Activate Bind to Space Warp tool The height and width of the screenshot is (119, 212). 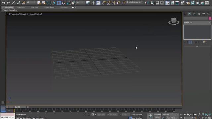click(23, 3)
